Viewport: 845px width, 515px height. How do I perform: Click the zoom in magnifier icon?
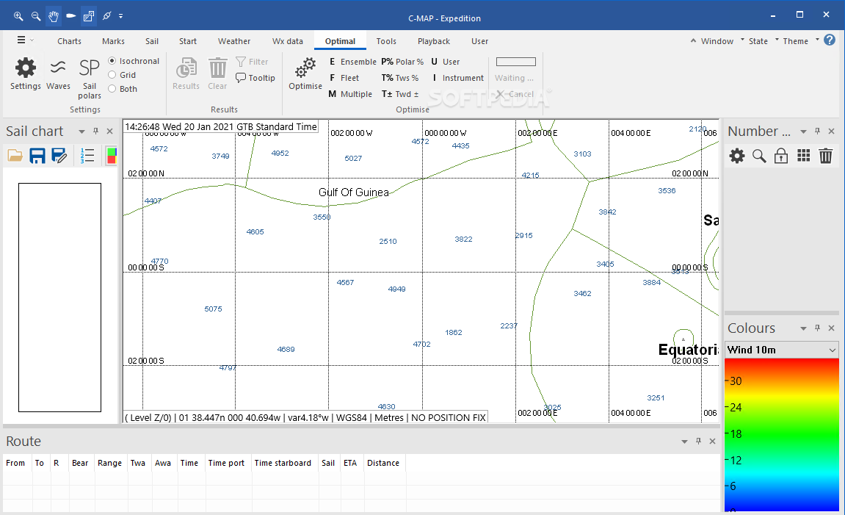[x=18, y=16]
